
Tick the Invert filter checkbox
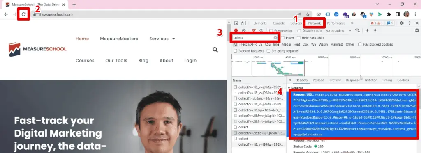point(282,38)
